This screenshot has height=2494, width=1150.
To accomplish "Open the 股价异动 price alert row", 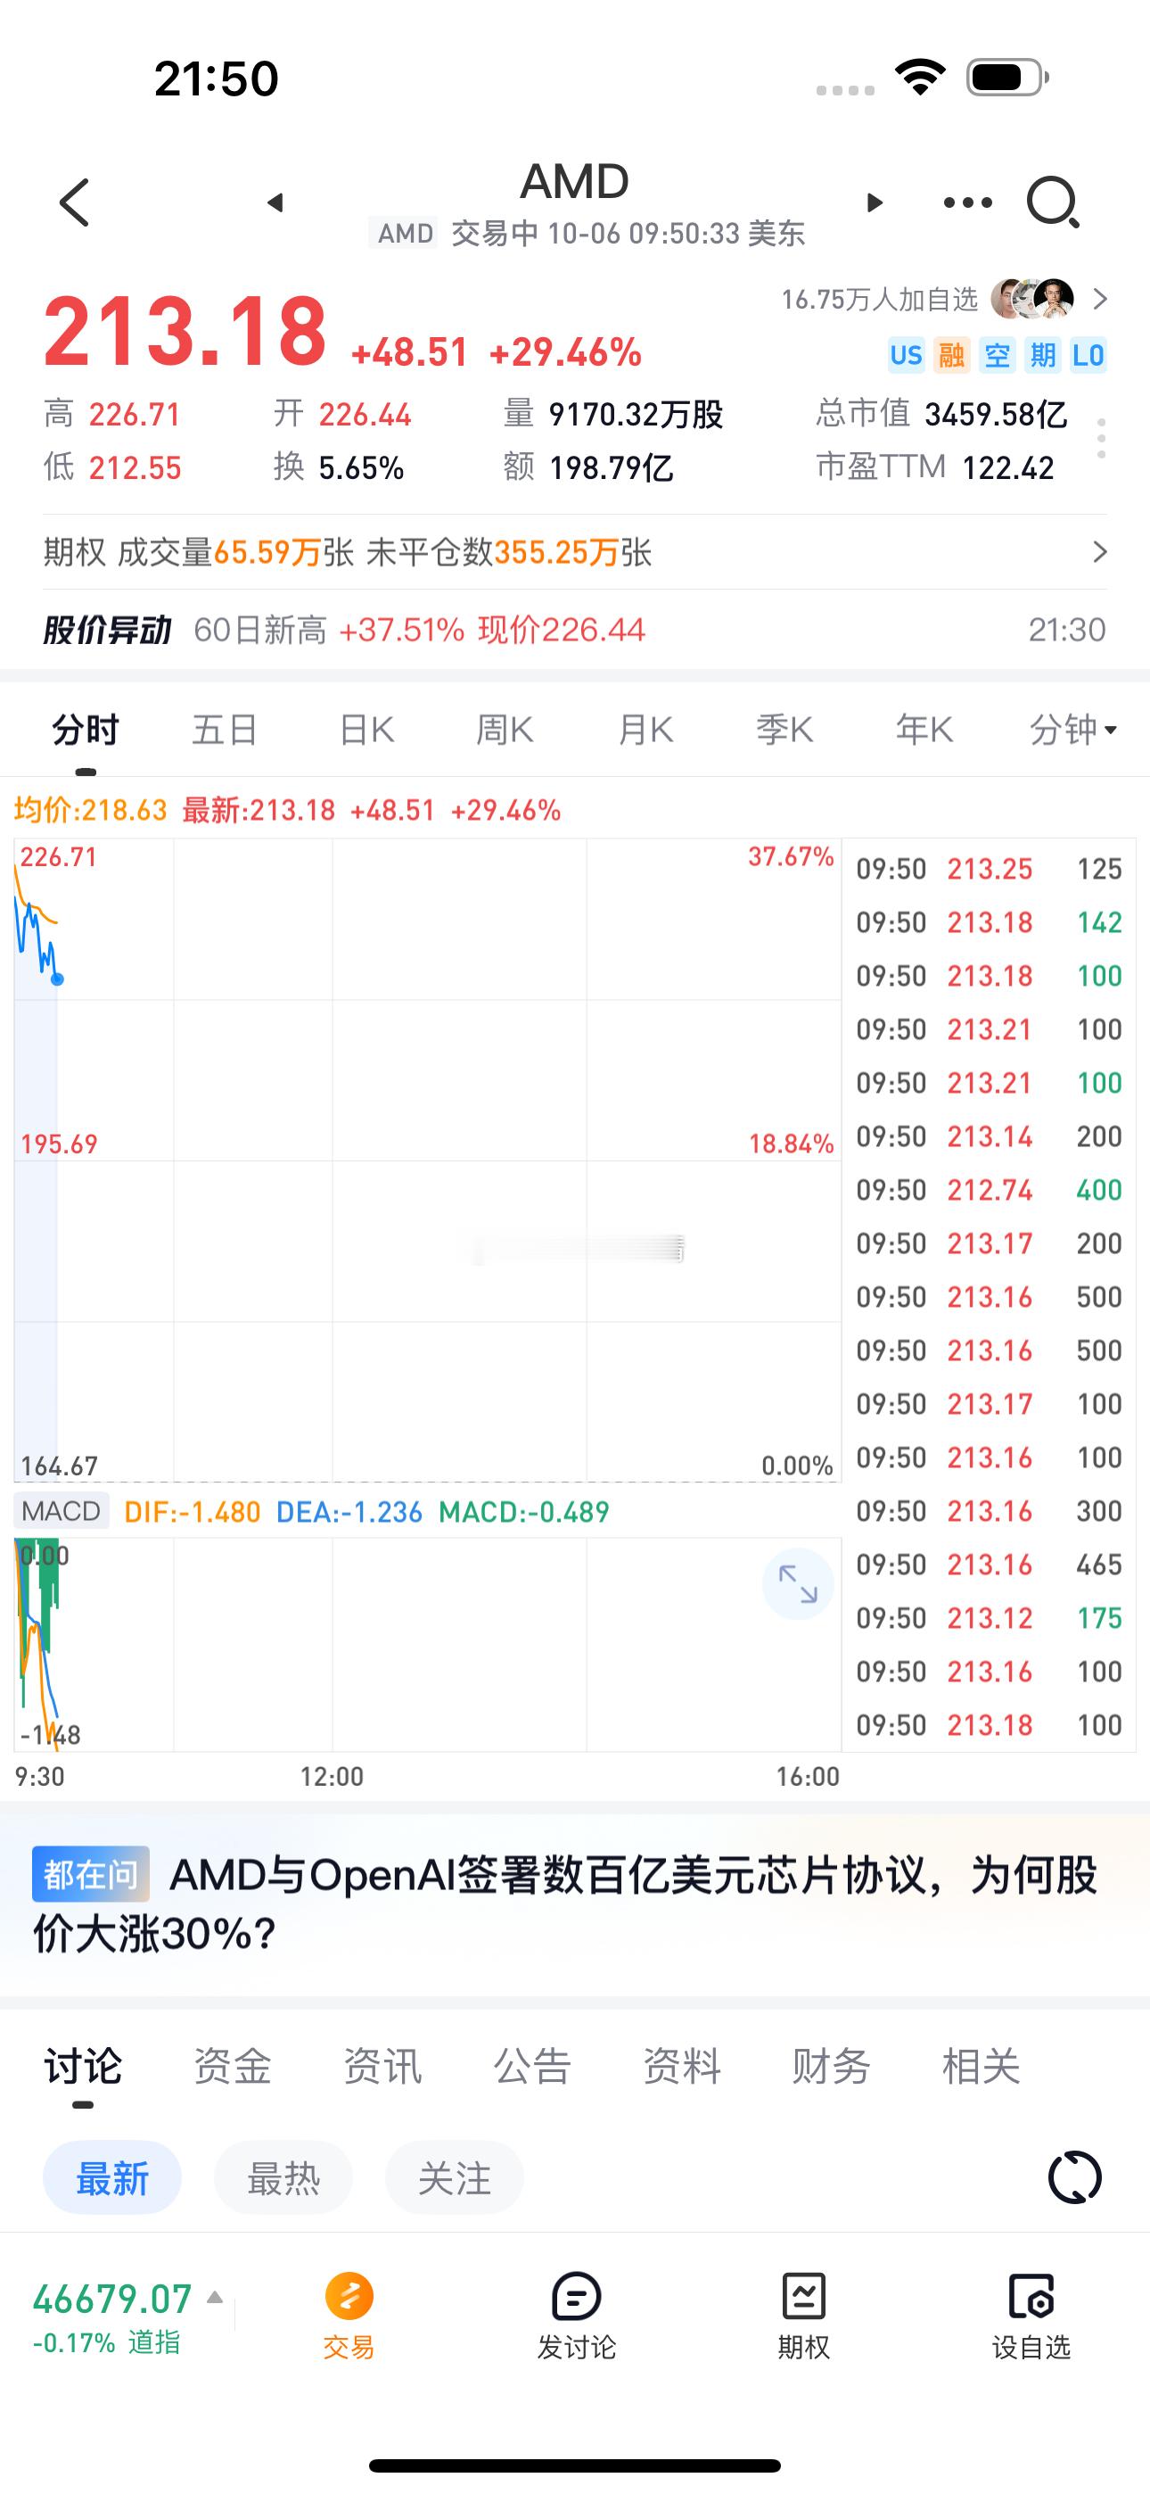I will 575,631.
